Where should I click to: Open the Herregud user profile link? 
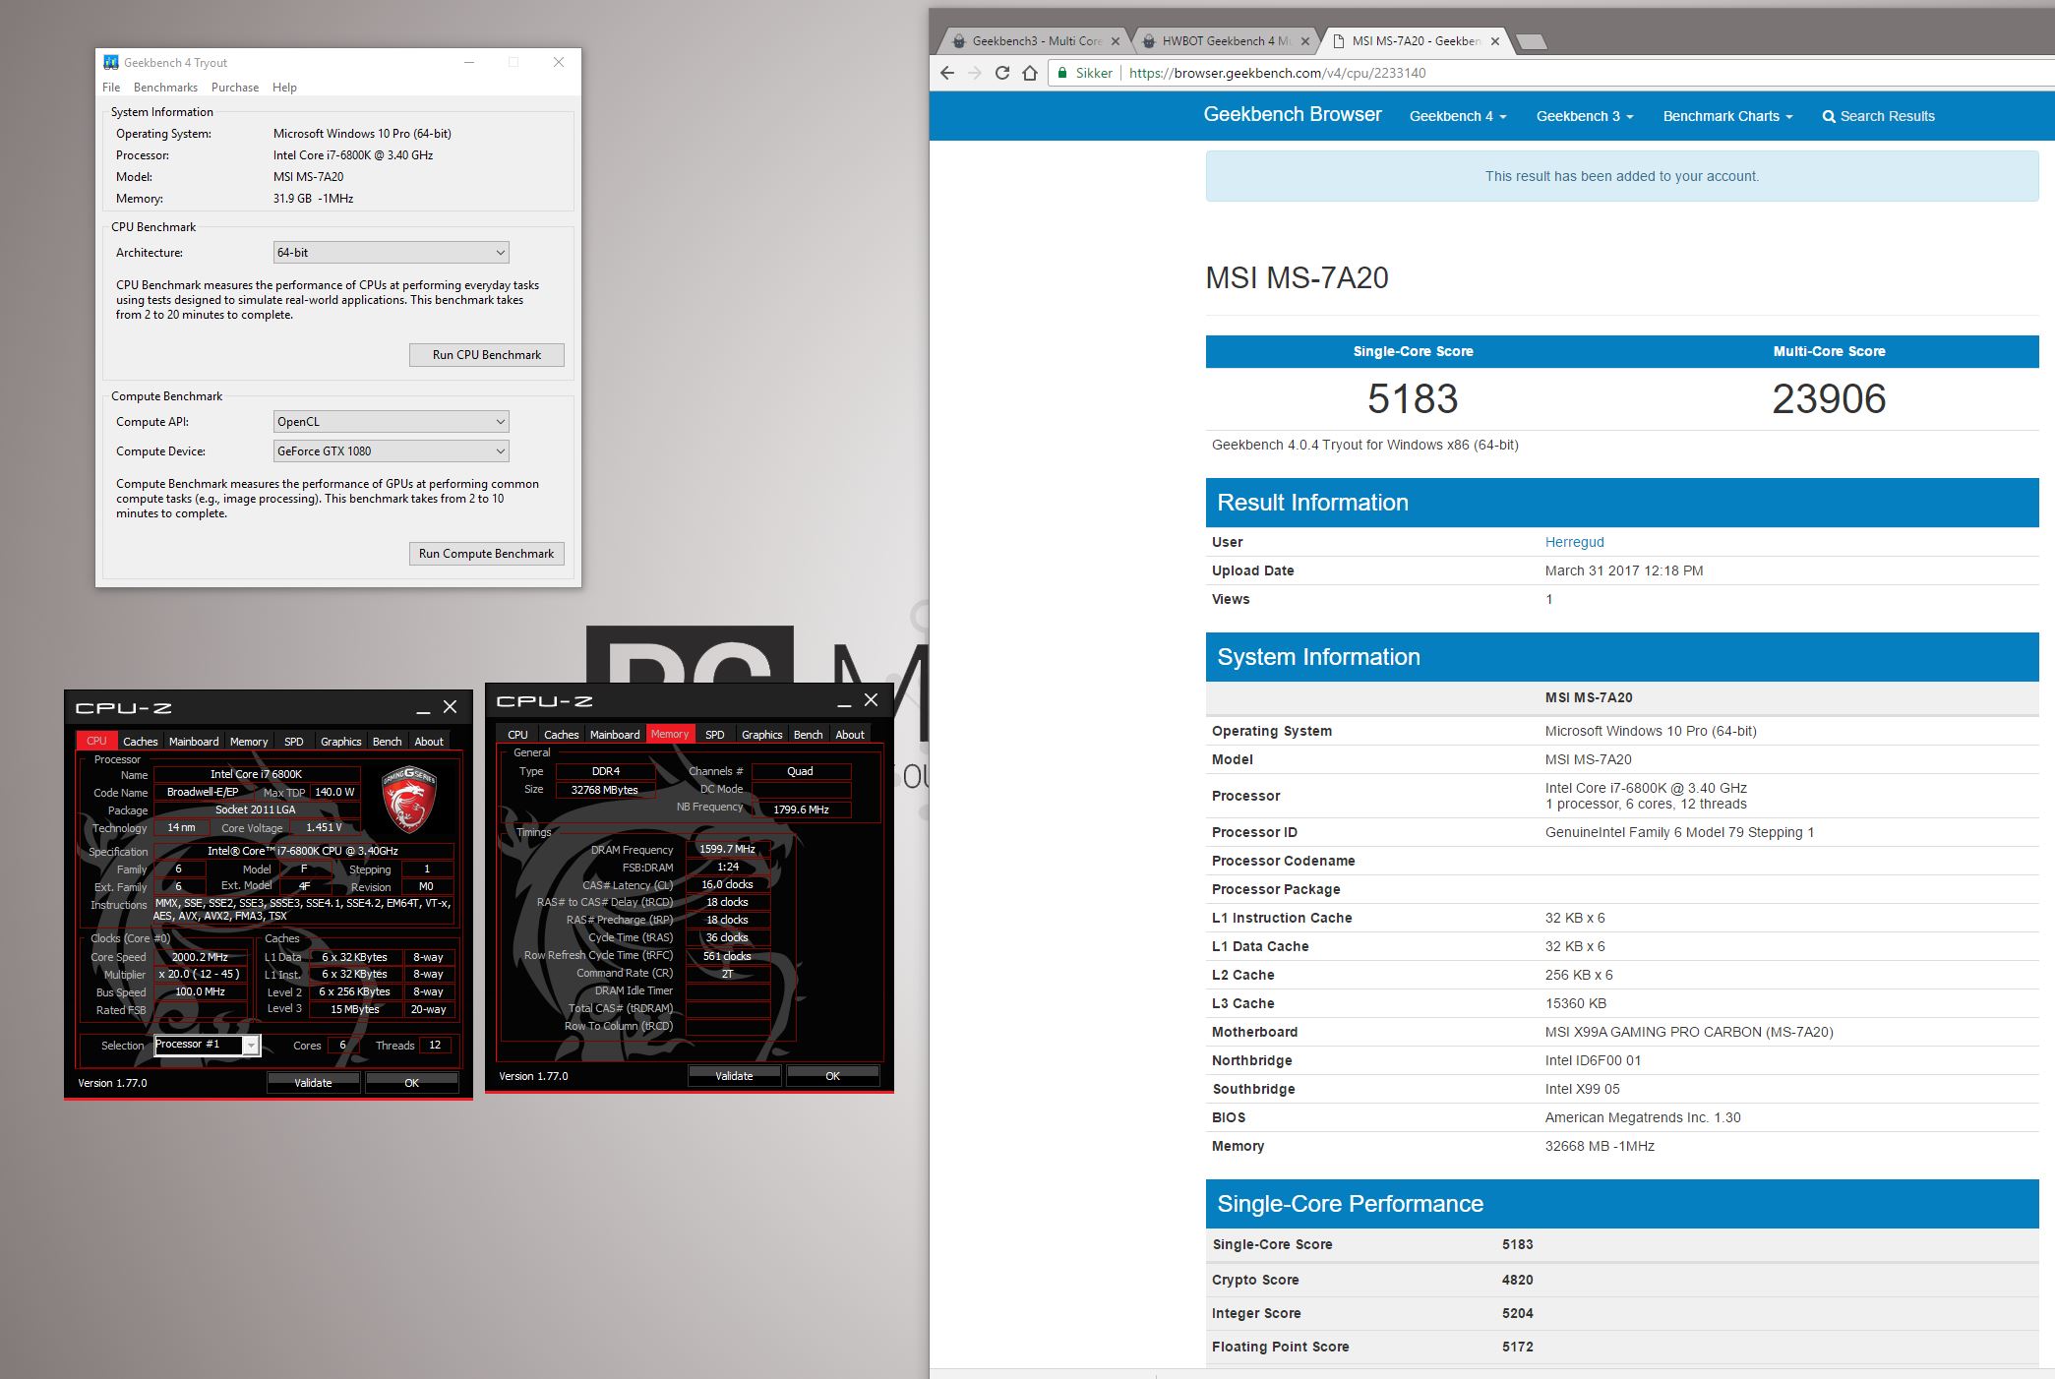(x=1574, y=542)
